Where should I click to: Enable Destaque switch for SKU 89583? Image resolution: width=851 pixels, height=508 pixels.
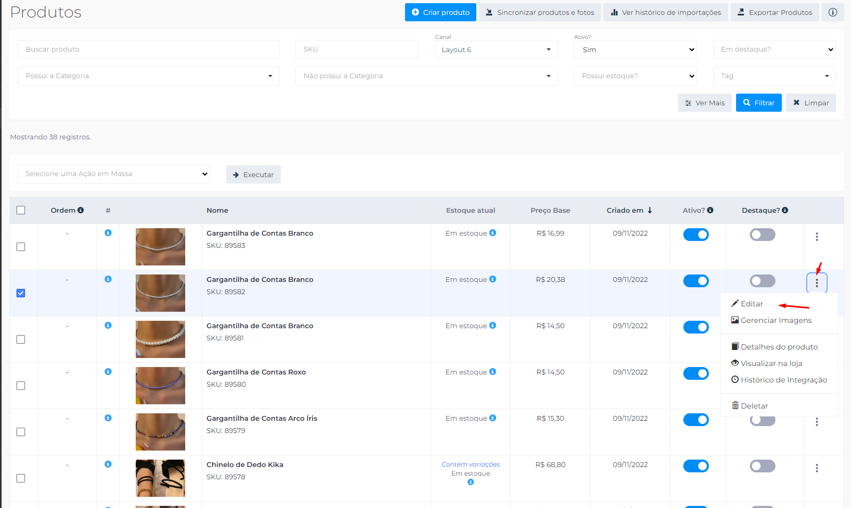763,235
